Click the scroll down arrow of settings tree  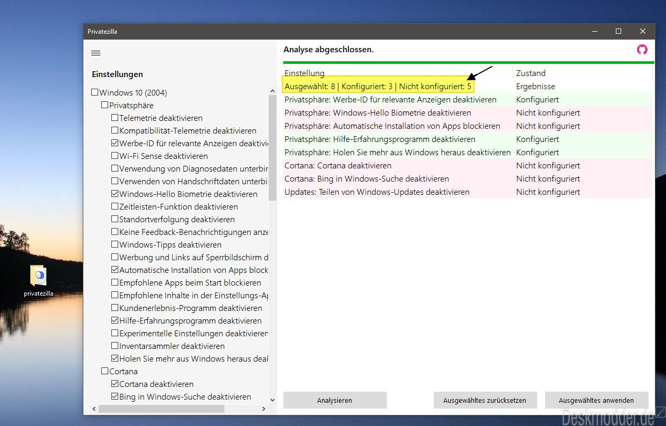272,401
